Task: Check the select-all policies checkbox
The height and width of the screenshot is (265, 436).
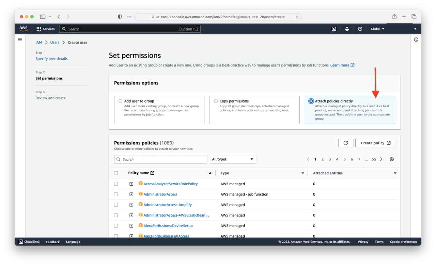Action: (x=116, y=173)
